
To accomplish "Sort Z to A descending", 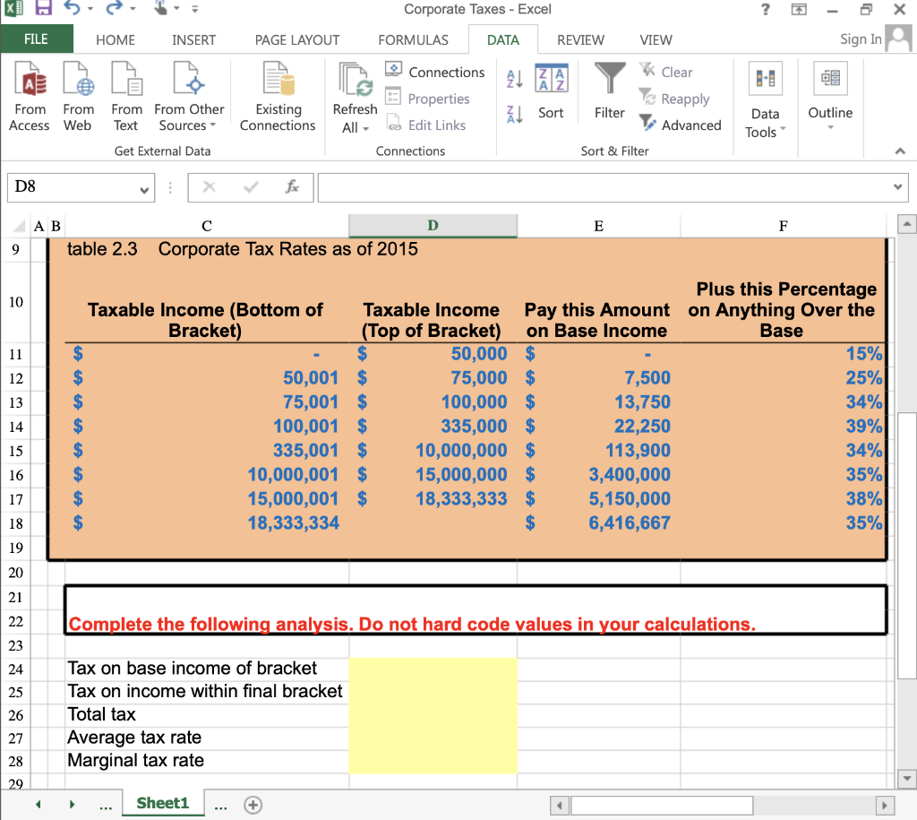I will (515, 114).
